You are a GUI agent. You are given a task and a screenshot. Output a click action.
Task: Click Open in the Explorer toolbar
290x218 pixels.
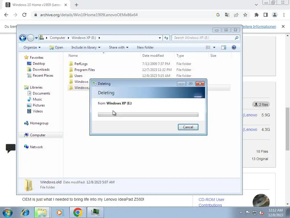tap(56, 47)
